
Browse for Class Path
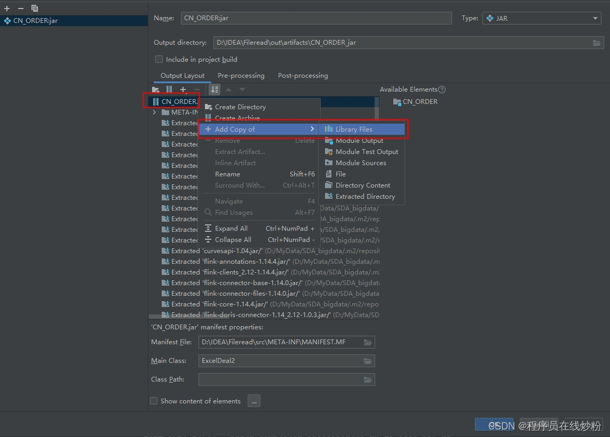pyautogui.click(x=368, y=379)
